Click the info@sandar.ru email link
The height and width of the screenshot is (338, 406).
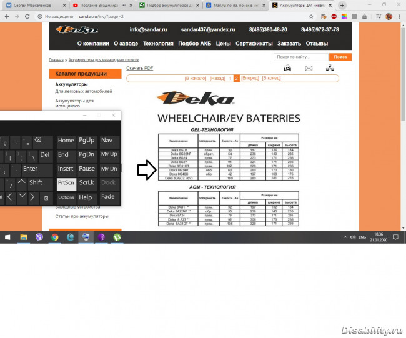pos(148,29)
